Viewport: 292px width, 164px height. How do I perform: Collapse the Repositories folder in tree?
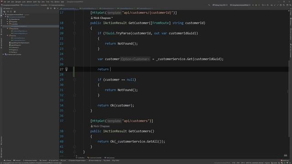pyautogui.click(x=7, y=28)
